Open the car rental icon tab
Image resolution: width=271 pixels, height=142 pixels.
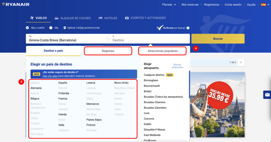pyautogui.click(x=57, y=18)
